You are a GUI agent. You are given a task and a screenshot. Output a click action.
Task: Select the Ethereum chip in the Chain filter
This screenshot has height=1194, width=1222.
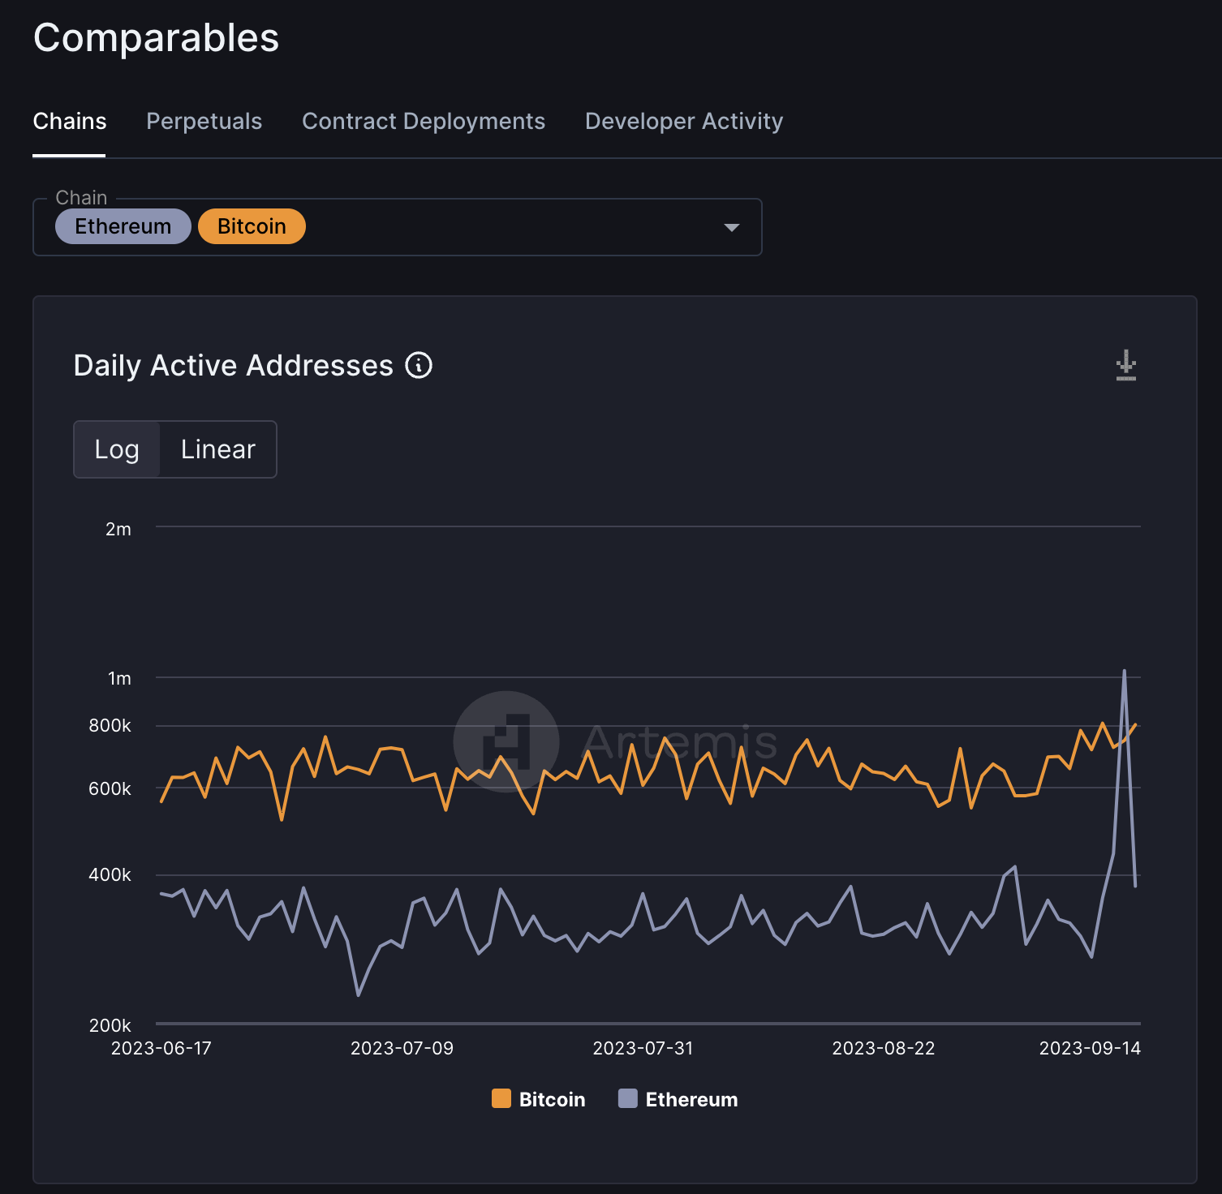[123, 226]
